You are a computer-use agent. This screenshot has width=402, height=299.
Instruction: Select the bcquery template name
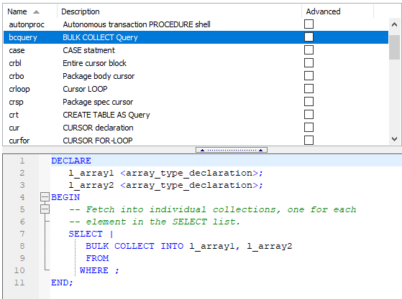point(23,37)
